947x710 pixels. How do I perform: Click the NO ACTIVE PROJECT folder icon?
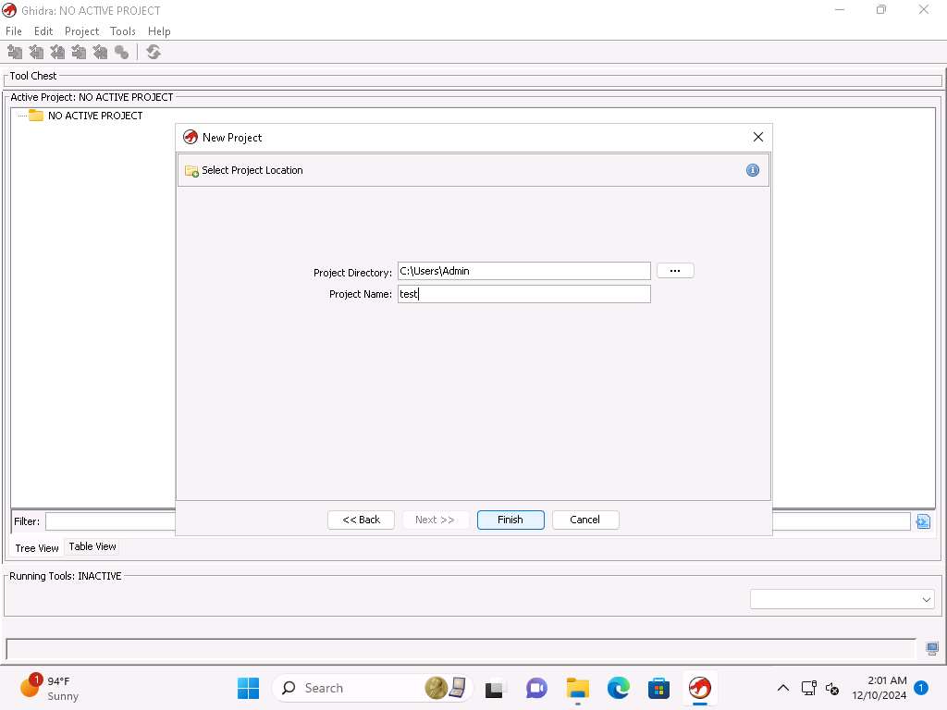[36, 116]
